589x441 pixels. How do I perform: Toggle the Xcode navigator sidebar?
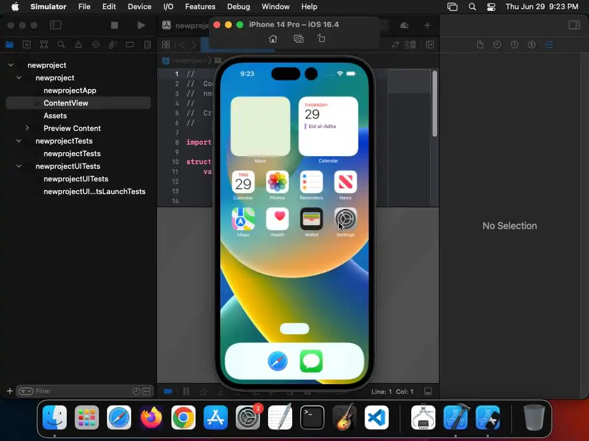point(56,25)
